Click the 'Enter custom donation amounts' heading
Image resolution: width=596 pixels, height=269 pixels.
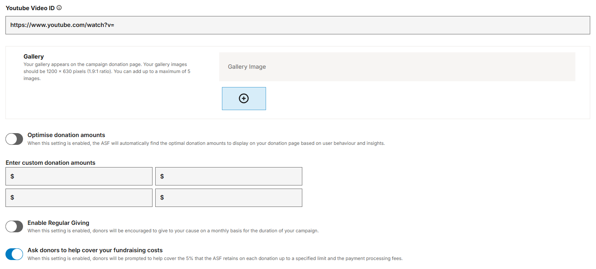[50, 163]
